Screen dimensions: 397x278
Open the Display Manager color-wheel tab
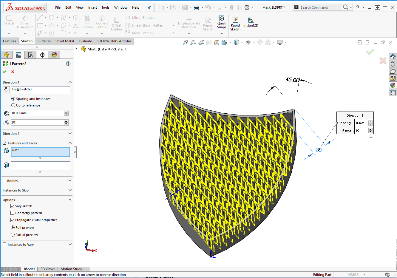click(54, 55)
